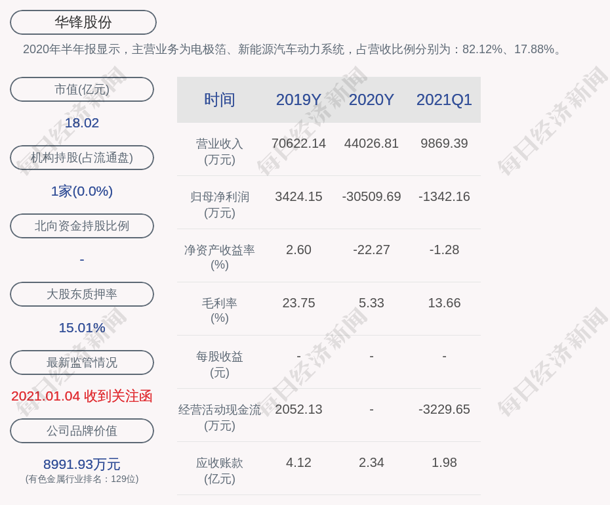Click the 18.02 market value figure
Viewport: 610px width, 505px height.
82,123
